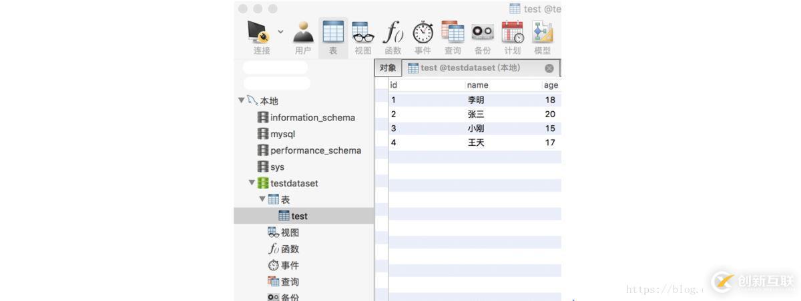Open the 模型 (Model) toolbar icon
The width and height of the screenshot is (801, 301).
(543, 32)
